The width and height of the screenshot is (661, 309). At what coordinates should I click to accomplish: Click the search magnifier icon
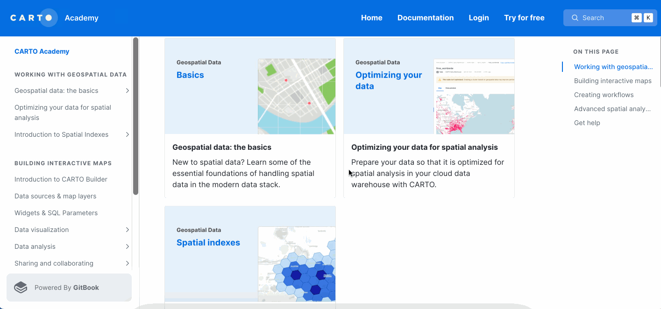click(x=575, y=18)
